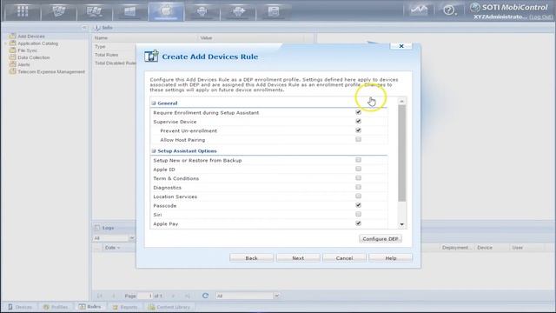Viewport: 556px width, 313px height.
Task: Click the settings list scroll-down arrow
Action: click(401, 224)
